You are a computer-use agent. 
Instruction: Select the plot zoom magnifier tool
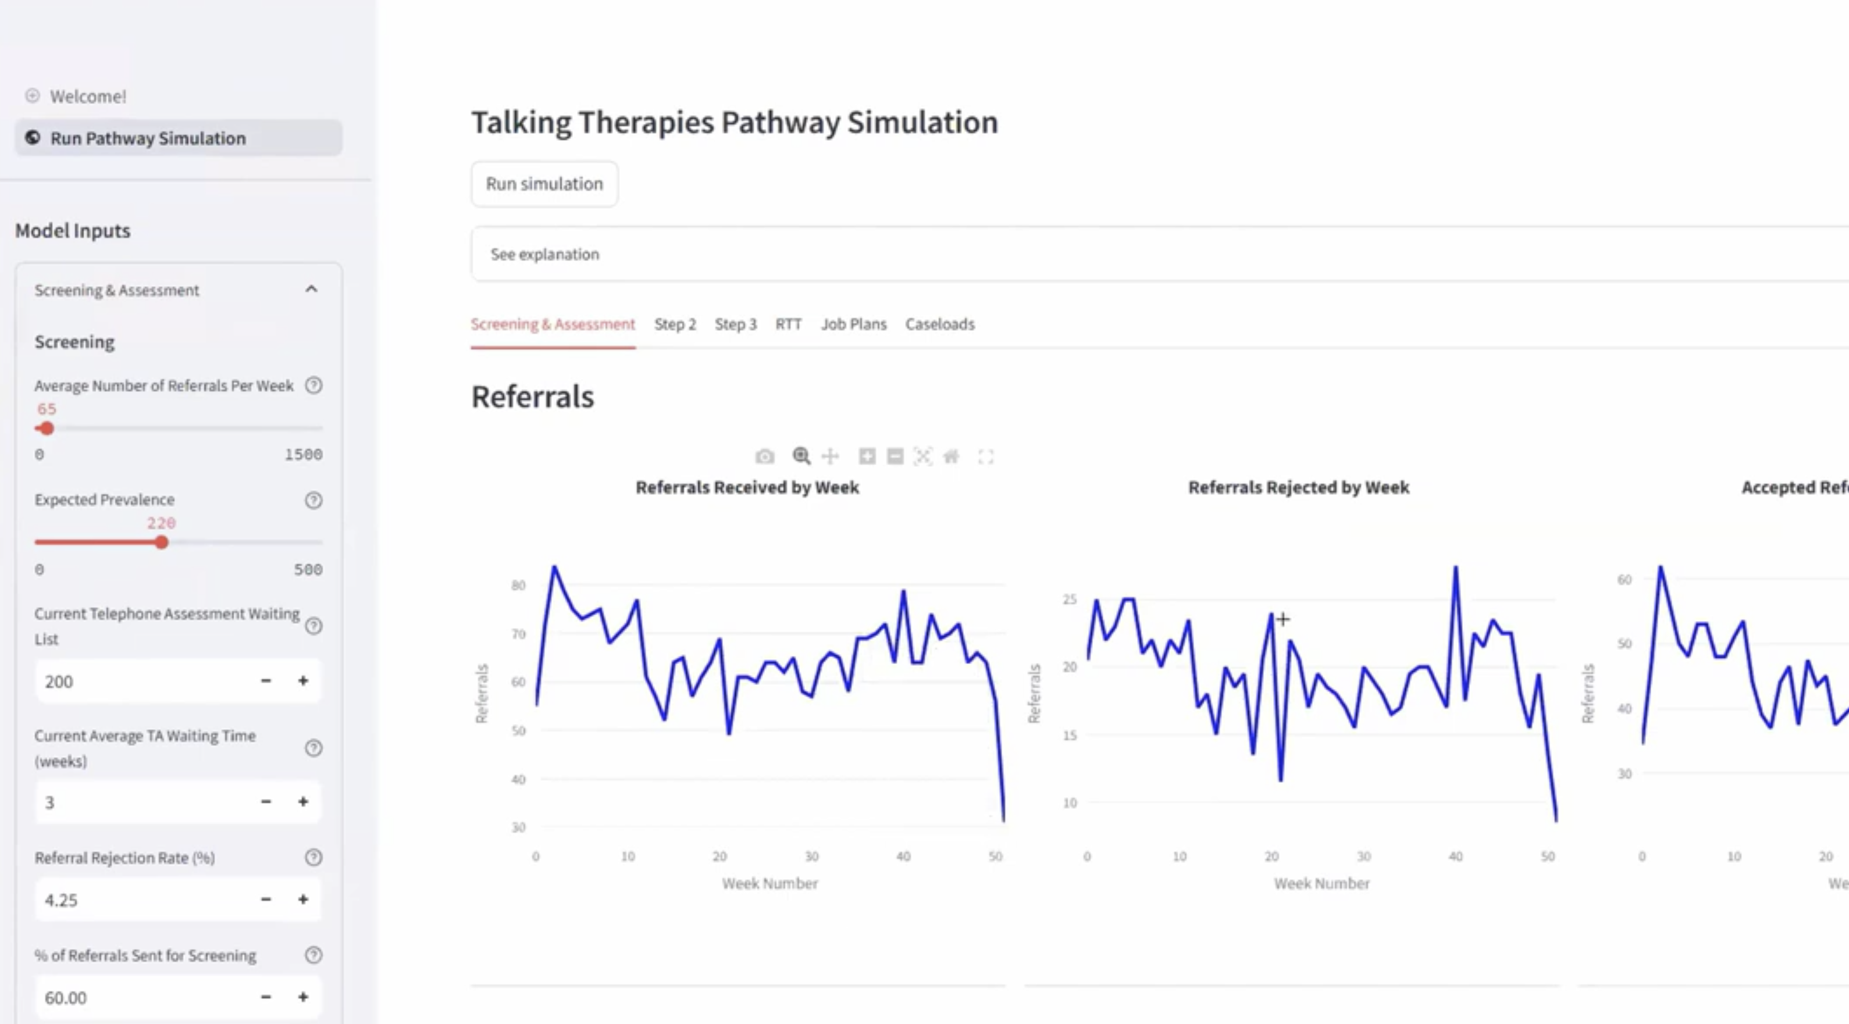tap(801, 456)
